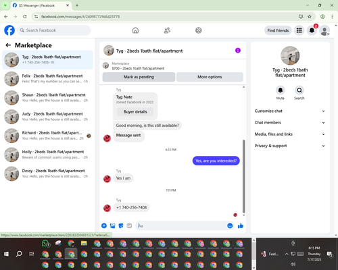
Task: Select the Tyg conversation in the list
Action: coord(47,60)
